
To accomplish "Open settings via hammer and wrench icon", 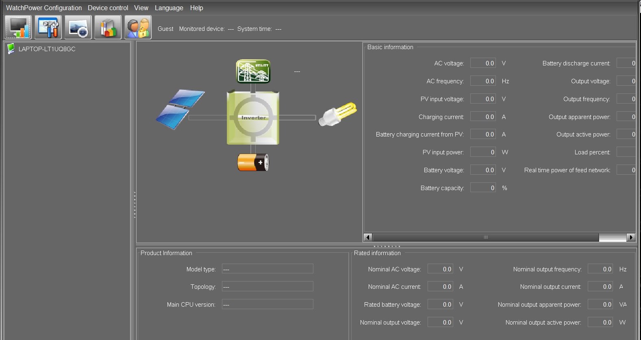I will click(x=48, y=28).
